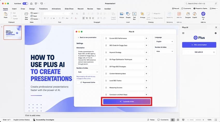220x122 pixels.
Task: Open the font name combo box
Action: [54, 14]
